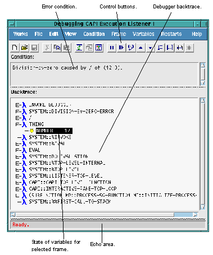Click the horizontal scrollbar thumb under backtrace
The width and height of the screenshot is (213, 255).
183,215
